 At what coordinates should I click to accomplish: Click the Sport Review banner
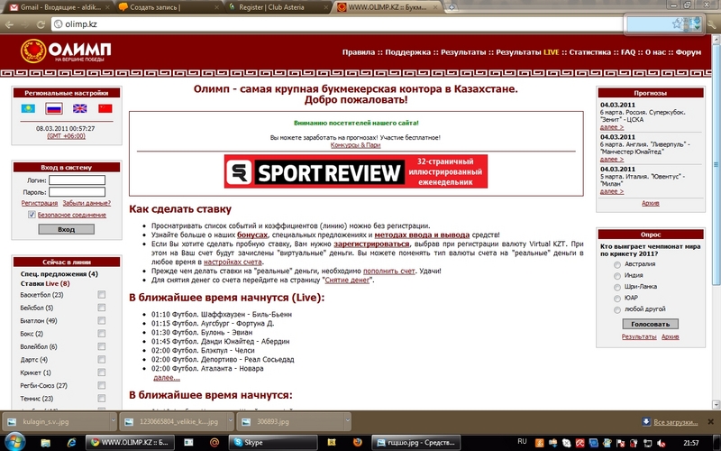(x=356, y=171)
